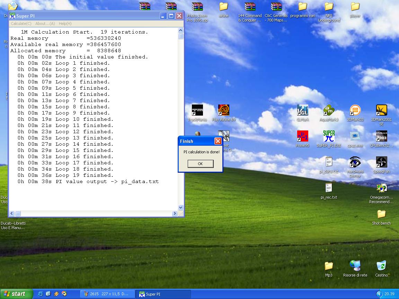This screenshot has width=399, height=299.
Task: Launch the AquaMark3 shortcut
Action: (329, 113)
